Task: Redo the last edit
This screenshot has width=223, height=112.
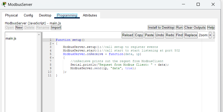Action: [x=170, y=35]
